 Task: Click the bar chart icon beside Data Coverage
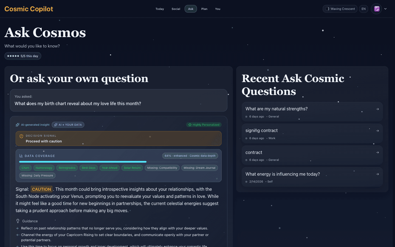point(21,156)
